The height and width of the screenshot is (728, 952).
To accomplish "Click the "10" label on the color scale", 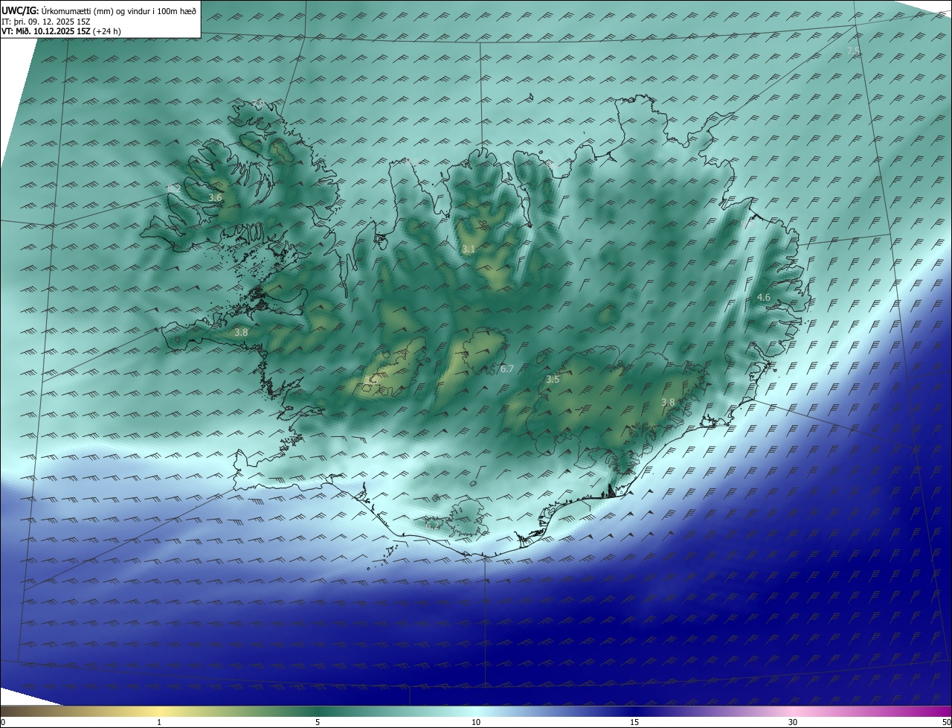I will point(476,722).
